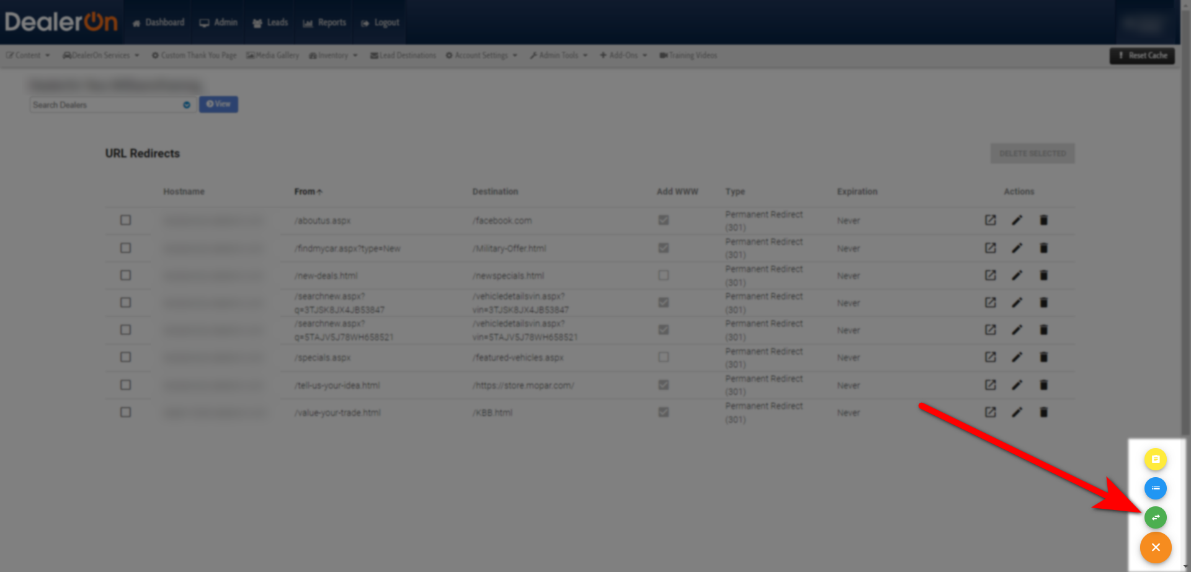The height and width of the screenshot is (572, 1191).
Task: Toggle Add WWW checkbox for /new-deals.html redirect
Action: (x=663, y=275)
